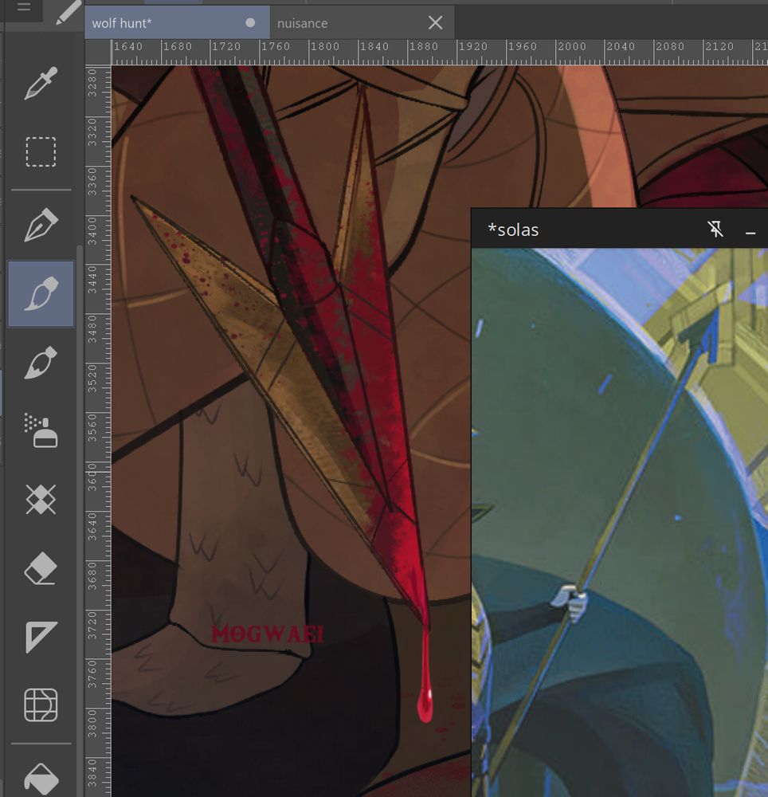This screenshot has height=797, width=768.
Task: Switch to the wolf hunt* tab
Action: point(177,23)
